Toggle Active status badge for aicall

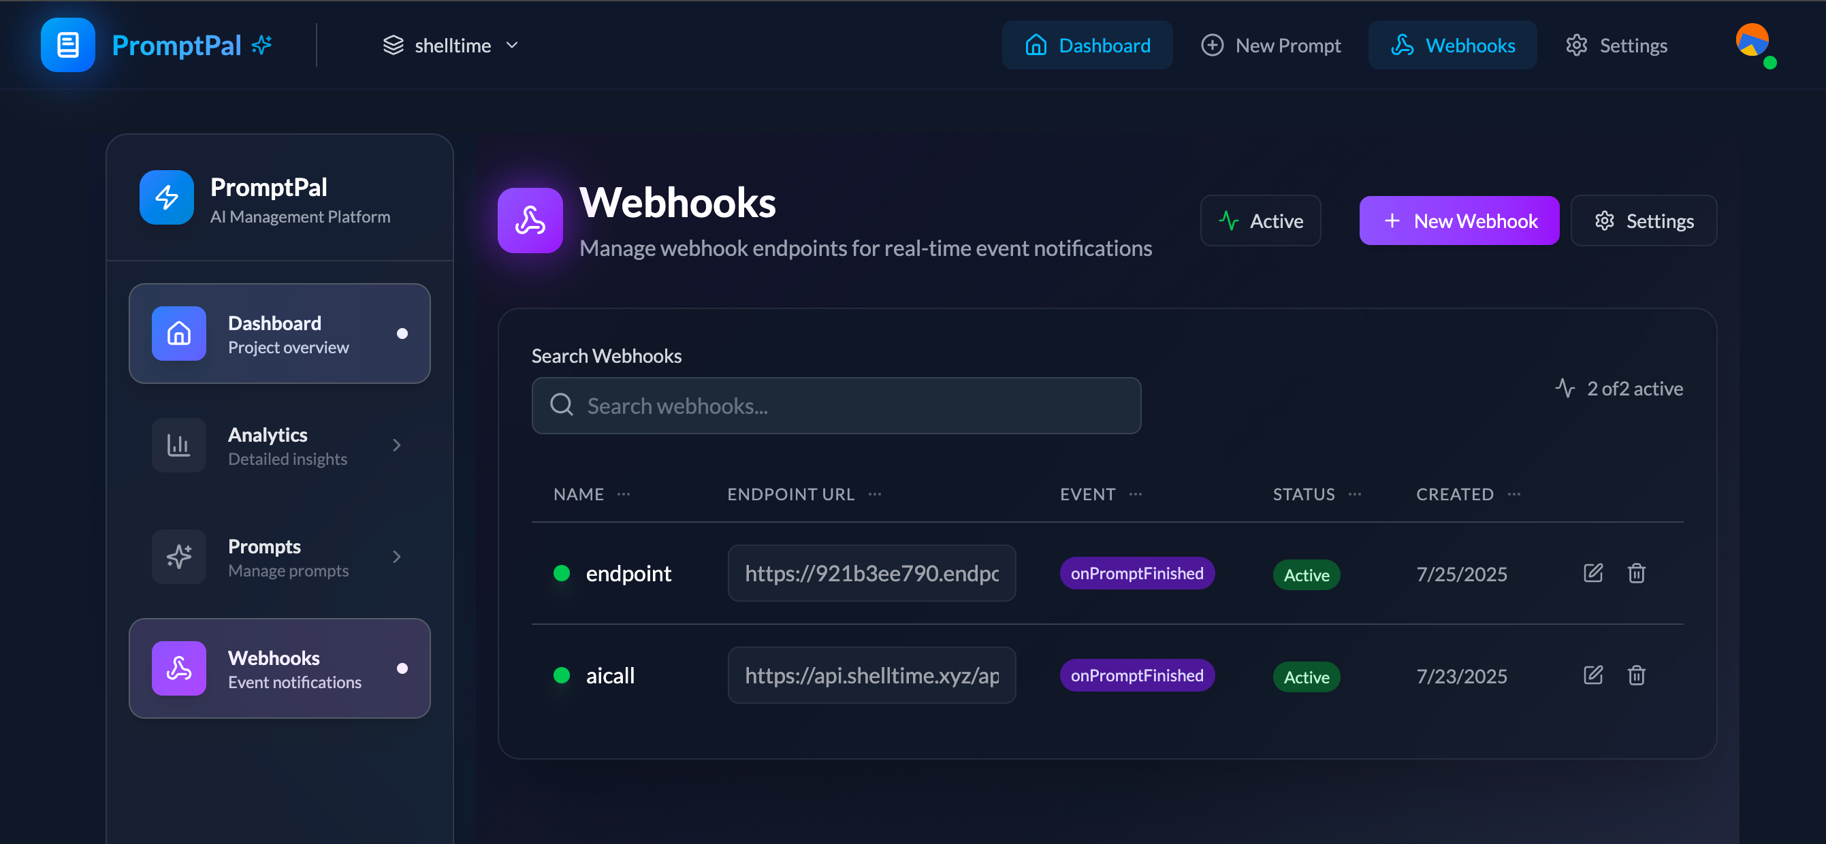coord(1307,677)
